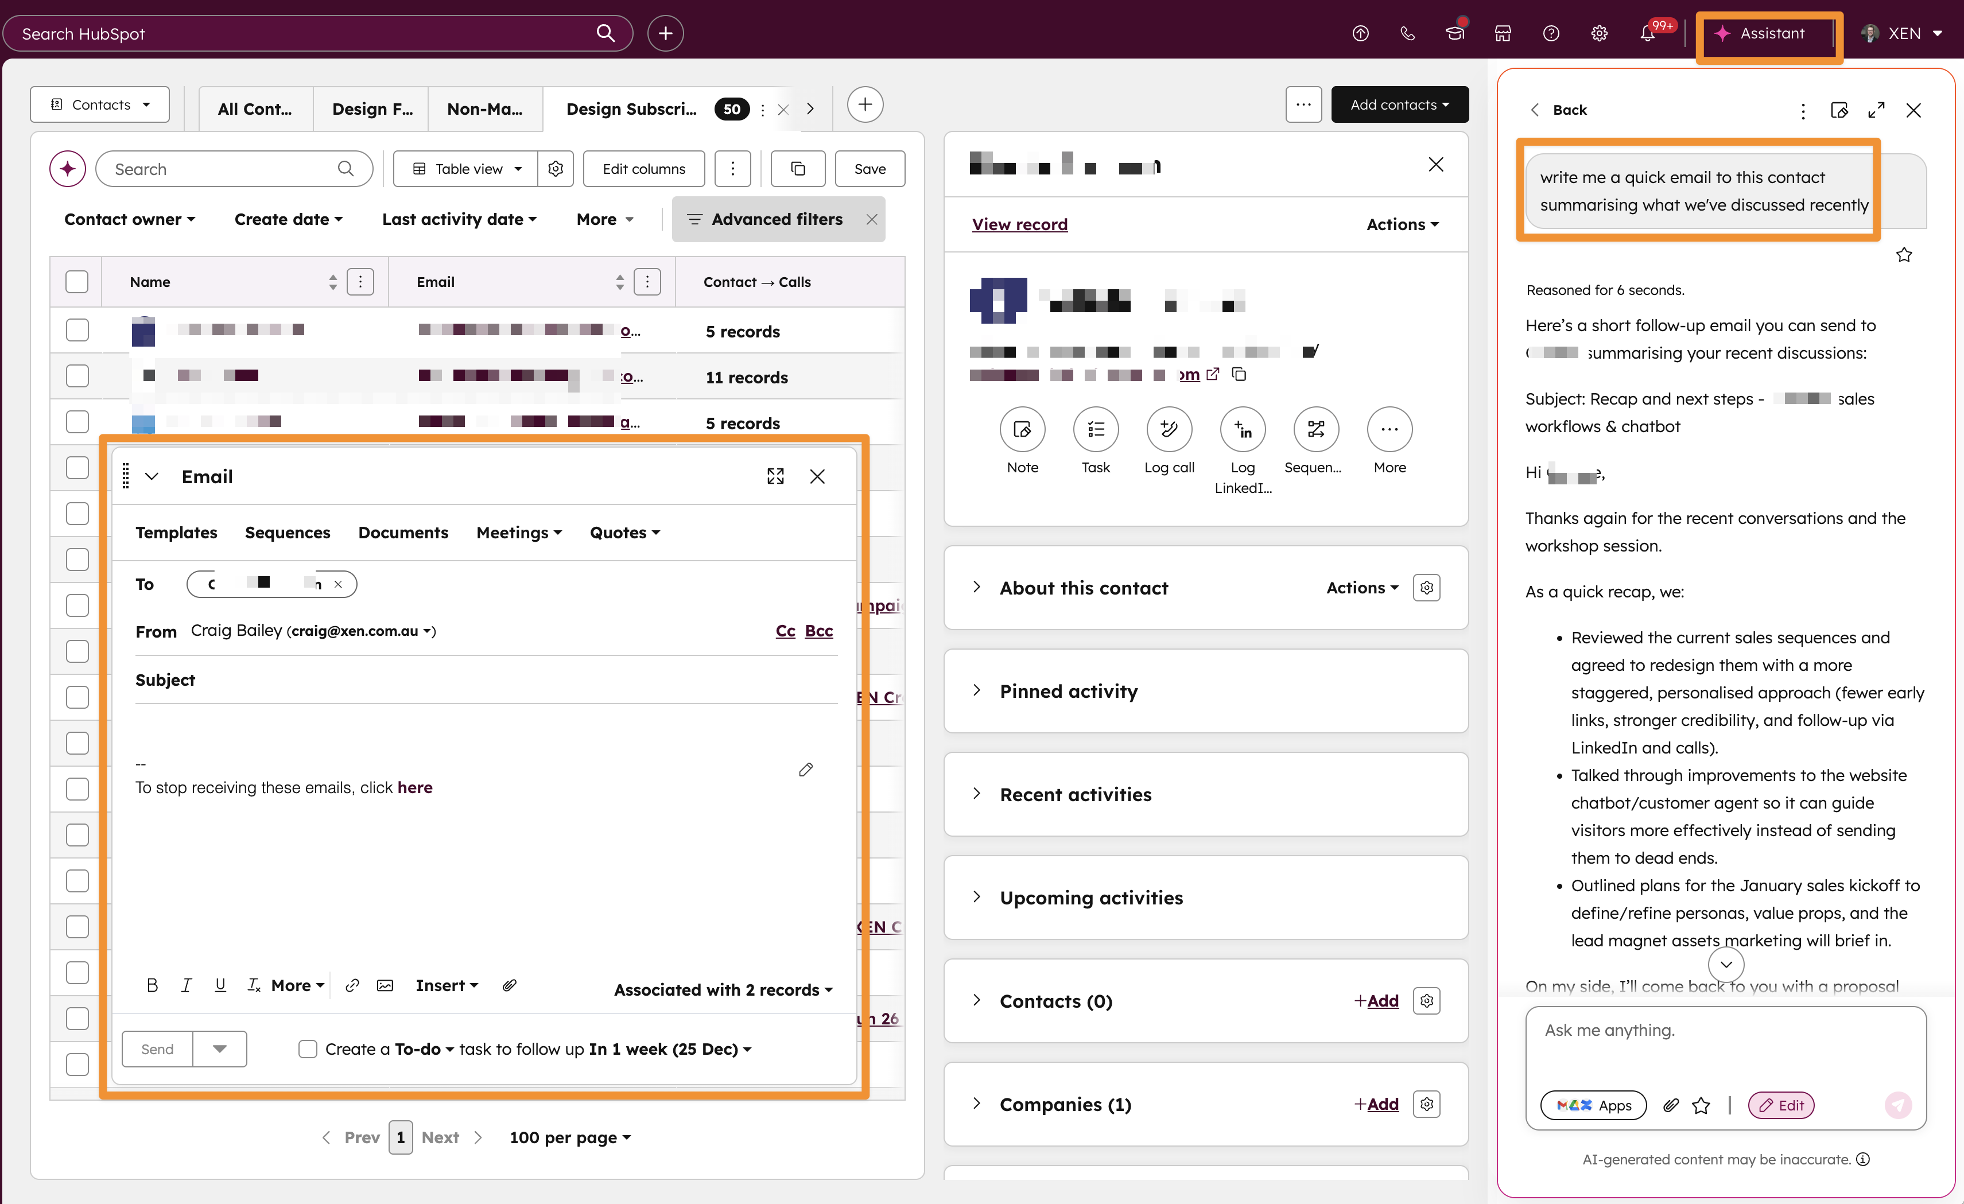Click the phone calling icon in top bar
Viewport: 1964px width, 1204px height.
(1408, 33)
